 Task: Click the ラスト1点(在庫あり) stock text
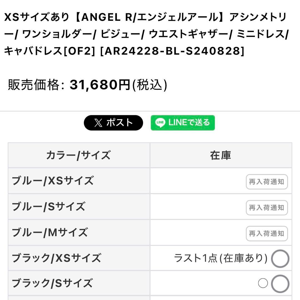click(221, 258)
